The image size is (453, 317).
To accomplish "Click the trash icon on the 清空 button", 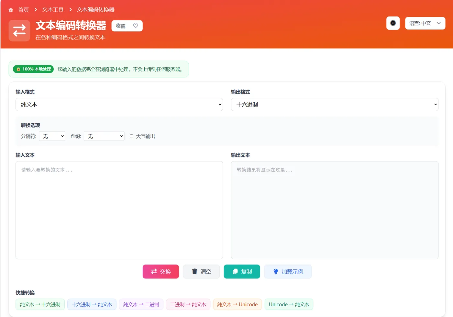I will (194, 271).
